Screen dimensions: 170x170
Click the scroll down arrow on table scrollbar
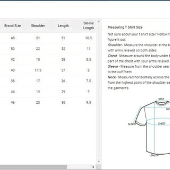[99, 161]
